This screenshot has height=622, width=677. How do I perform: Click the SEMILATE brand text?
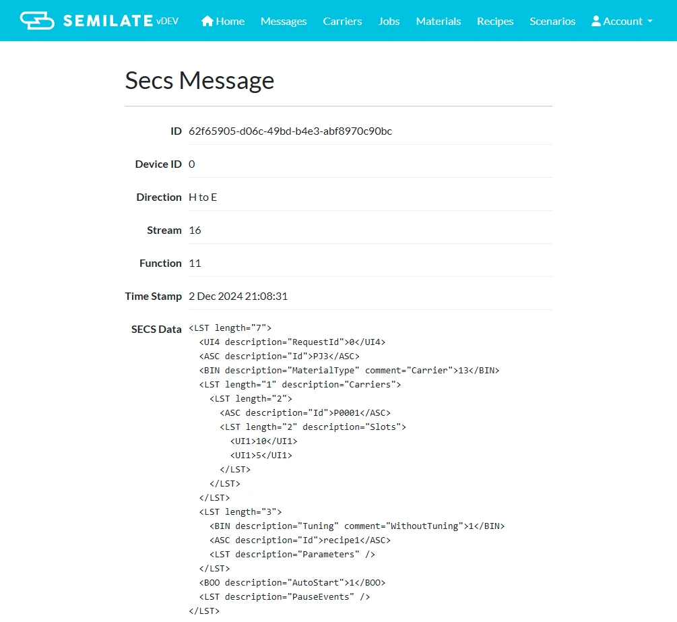click(108, 21)
